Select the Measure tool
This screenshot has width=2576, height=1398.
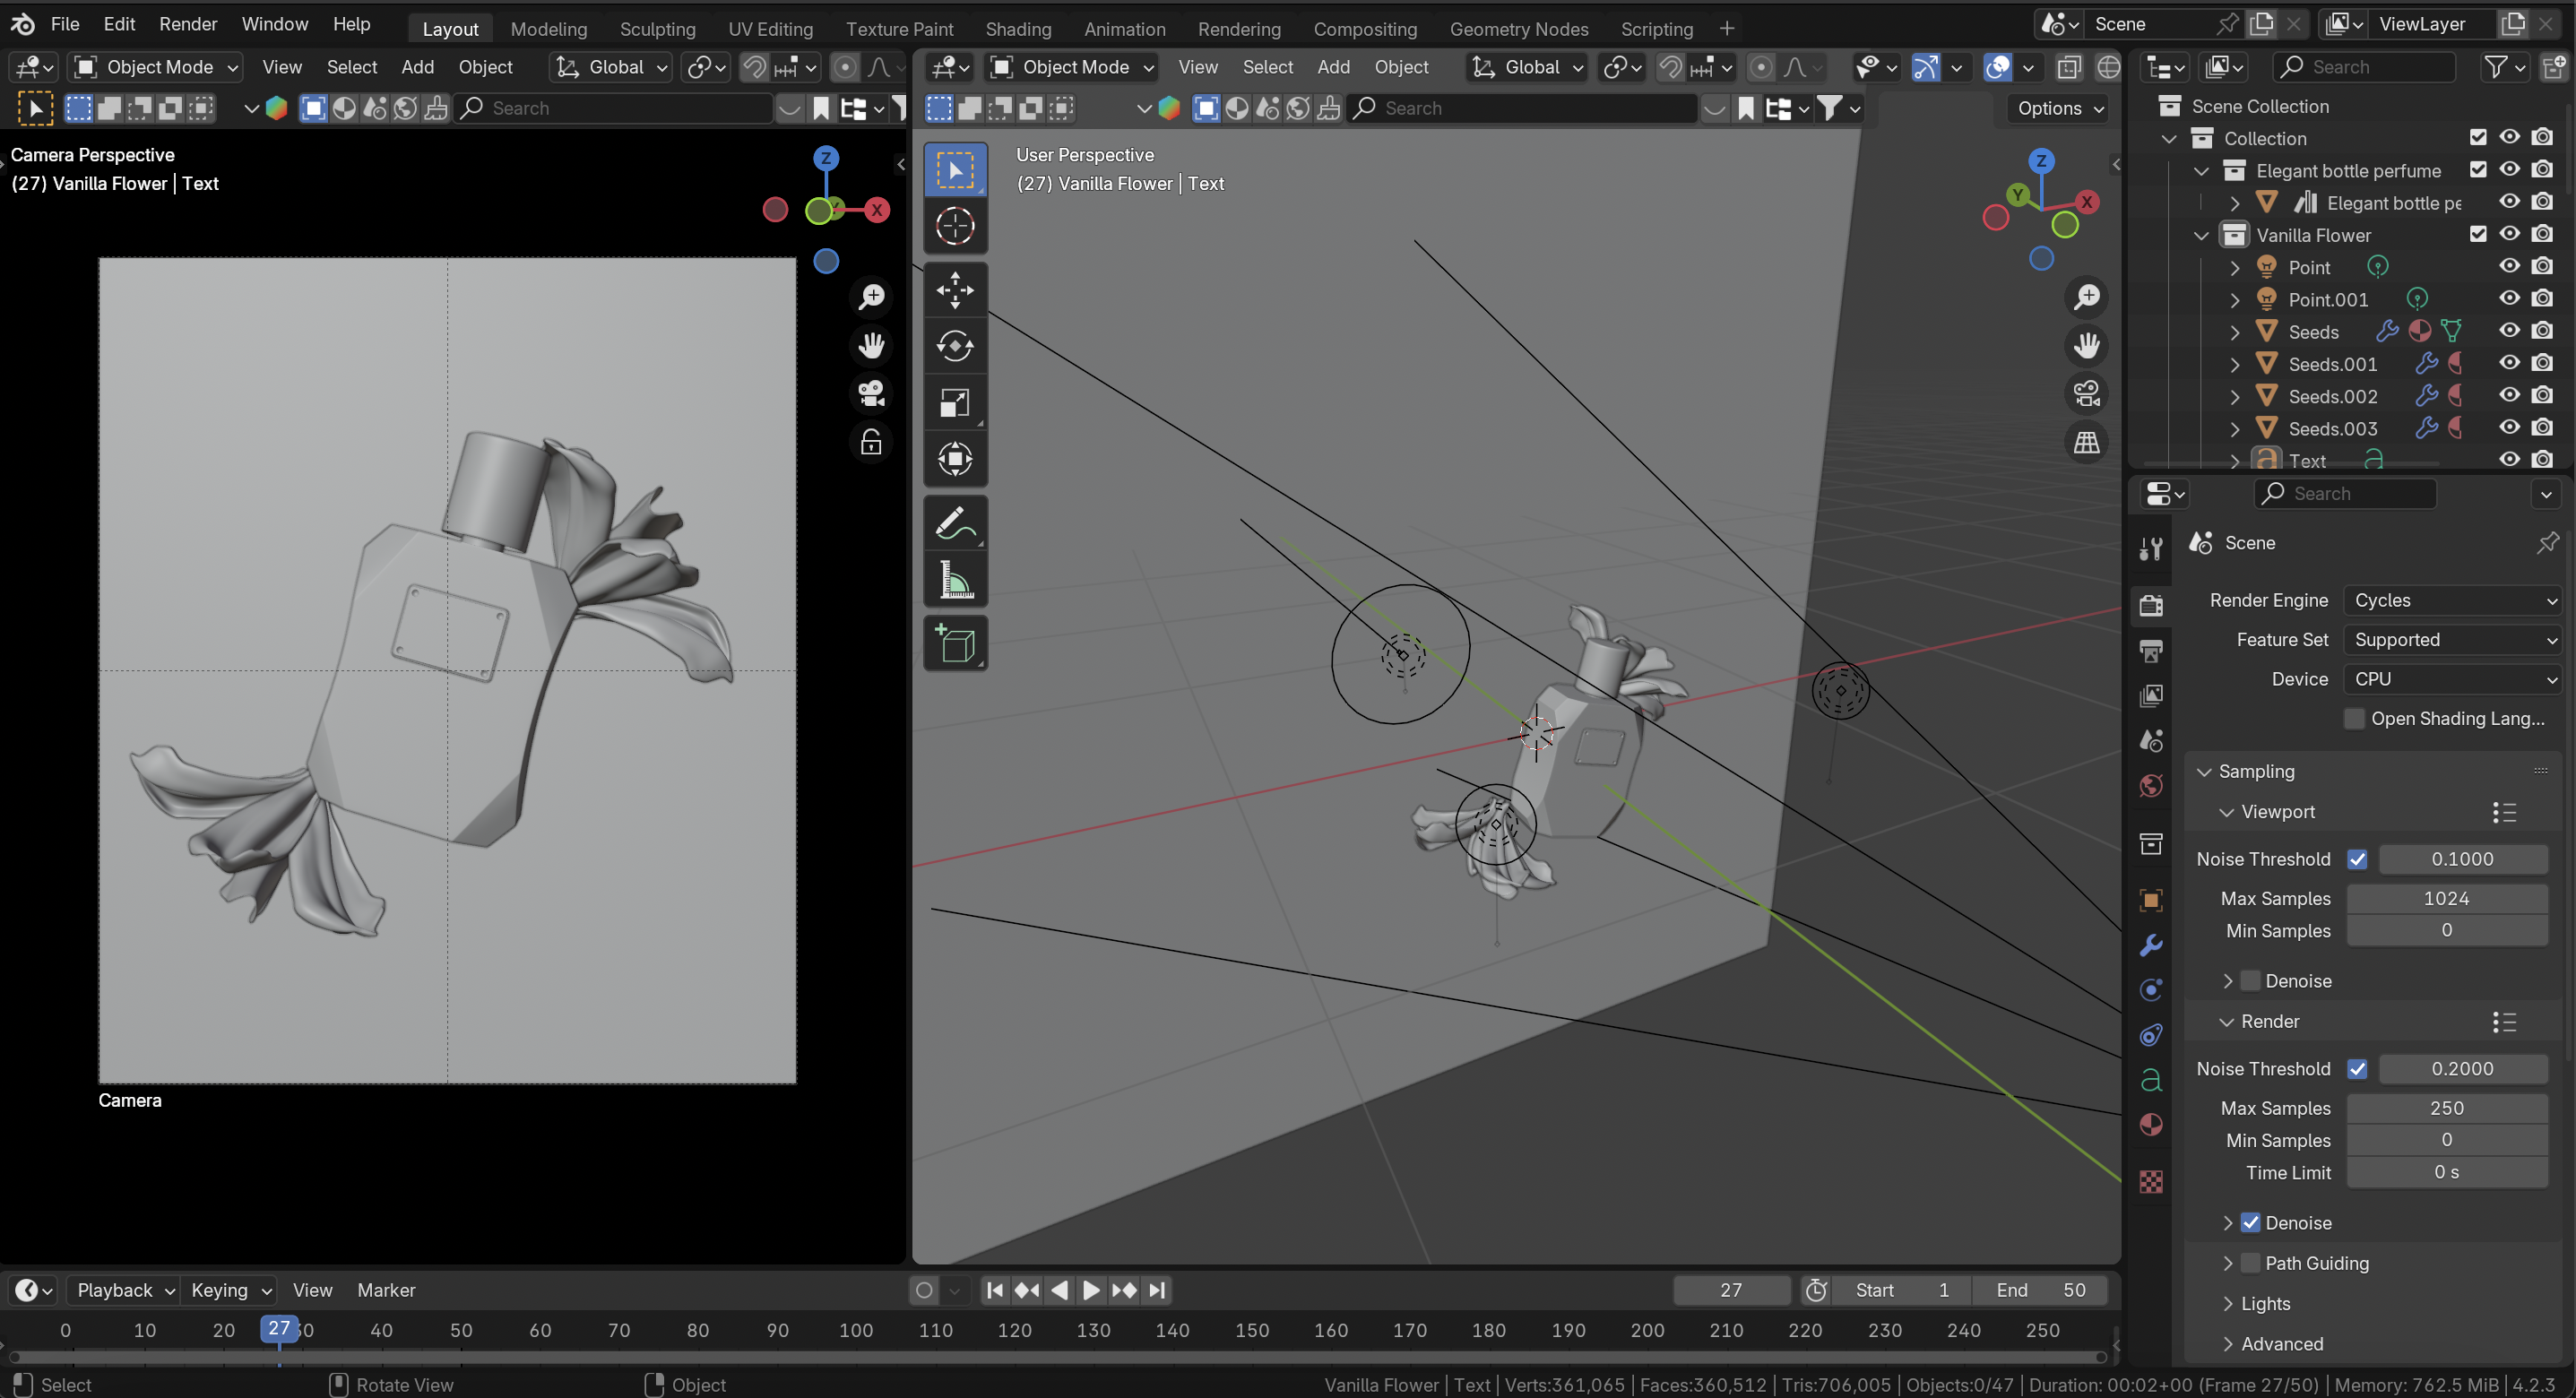(955, 579)
